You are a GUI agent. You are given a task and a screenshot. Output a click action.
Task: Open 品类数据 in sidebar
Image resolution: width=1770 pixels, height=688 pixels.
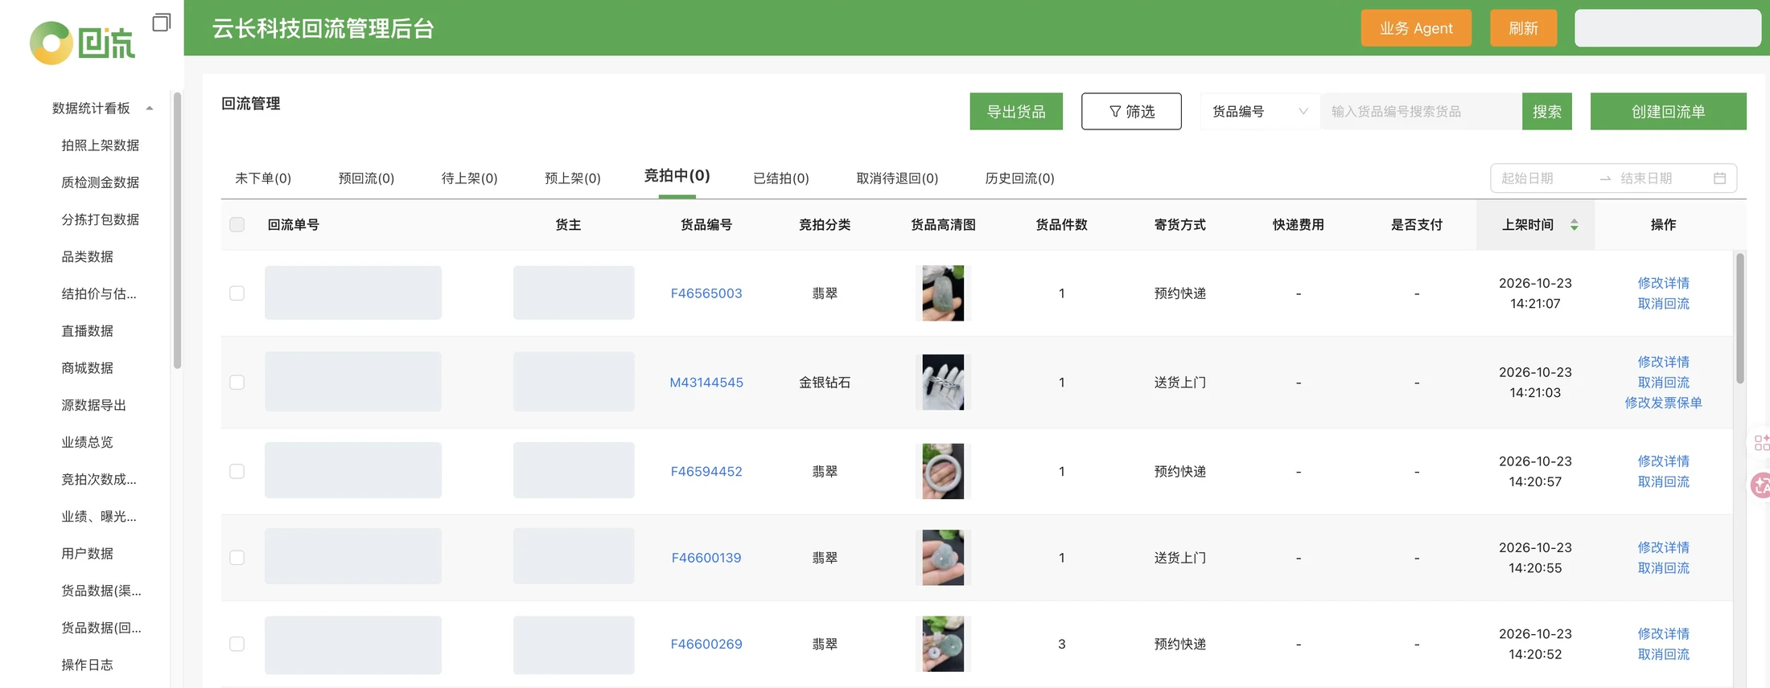pyautogui.click(x=87, y=256)
